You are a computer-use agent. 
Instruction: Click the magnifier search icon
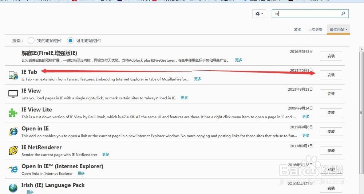(x=343, y=14)
